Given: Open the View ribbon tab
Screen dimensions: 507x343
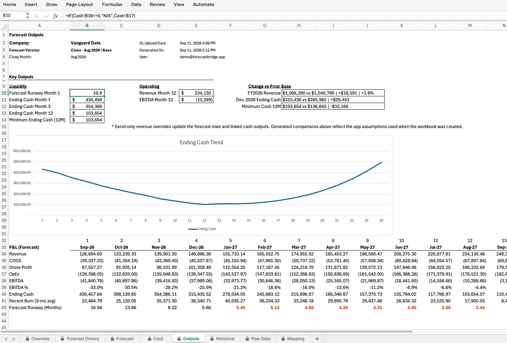Looking at the screenshot, I should [x=179, y=5].
